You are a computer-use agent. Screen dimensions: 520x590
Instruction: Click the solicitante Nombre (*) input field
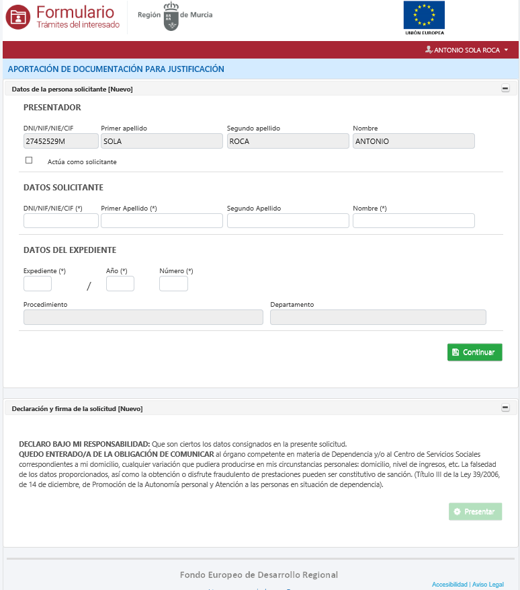pyautogui.click(x=413, y=221)
